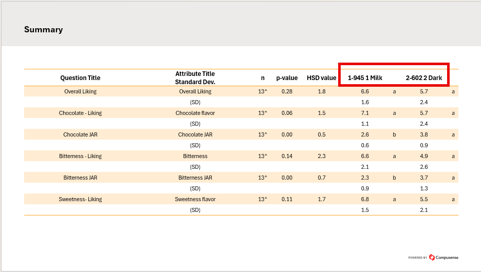Click the 7.1 Milk chocolate flavor score
The width and height of the screenshot is (481, 272).
pos(365,113)
